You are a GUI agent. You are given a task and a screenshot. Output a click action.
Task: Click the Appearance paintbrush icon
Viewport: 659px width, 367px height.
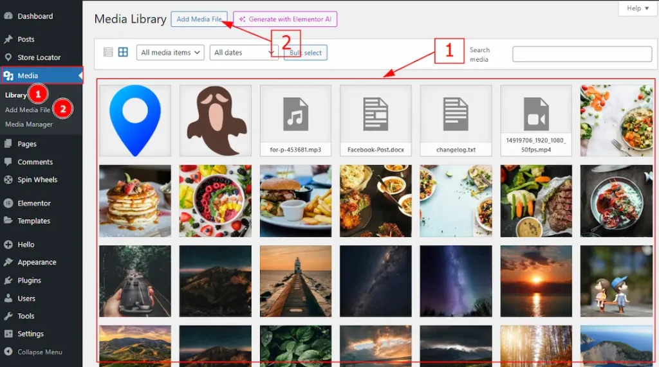(x=8, y=262)
